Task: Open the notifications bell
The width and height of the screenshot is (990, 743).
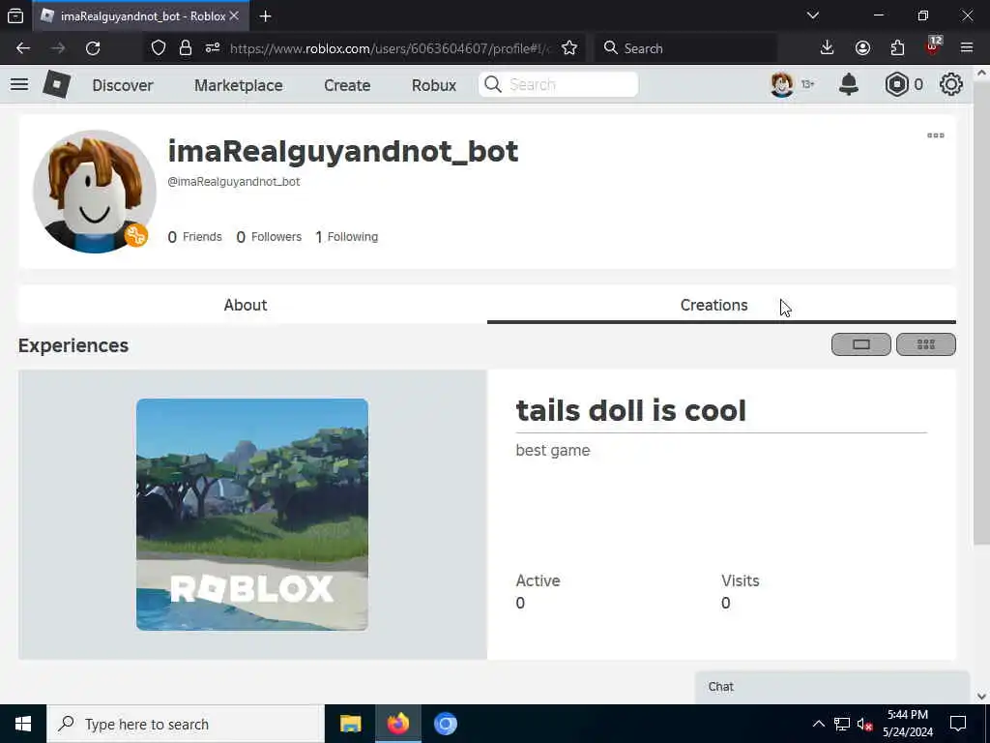Action: 849,84
